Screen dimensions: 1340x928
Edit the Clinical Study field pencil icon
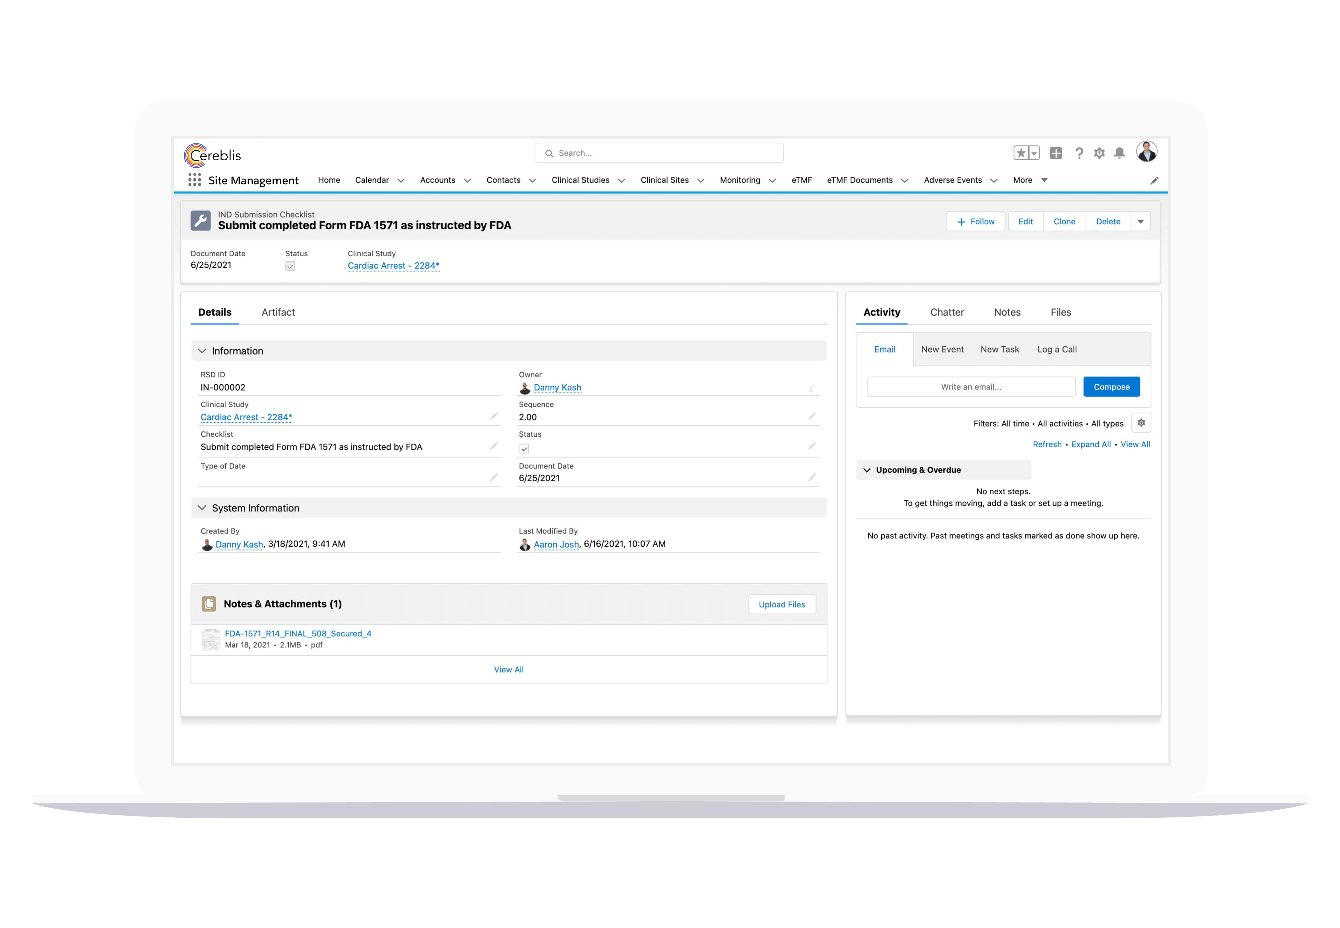(x=494, y=416)
